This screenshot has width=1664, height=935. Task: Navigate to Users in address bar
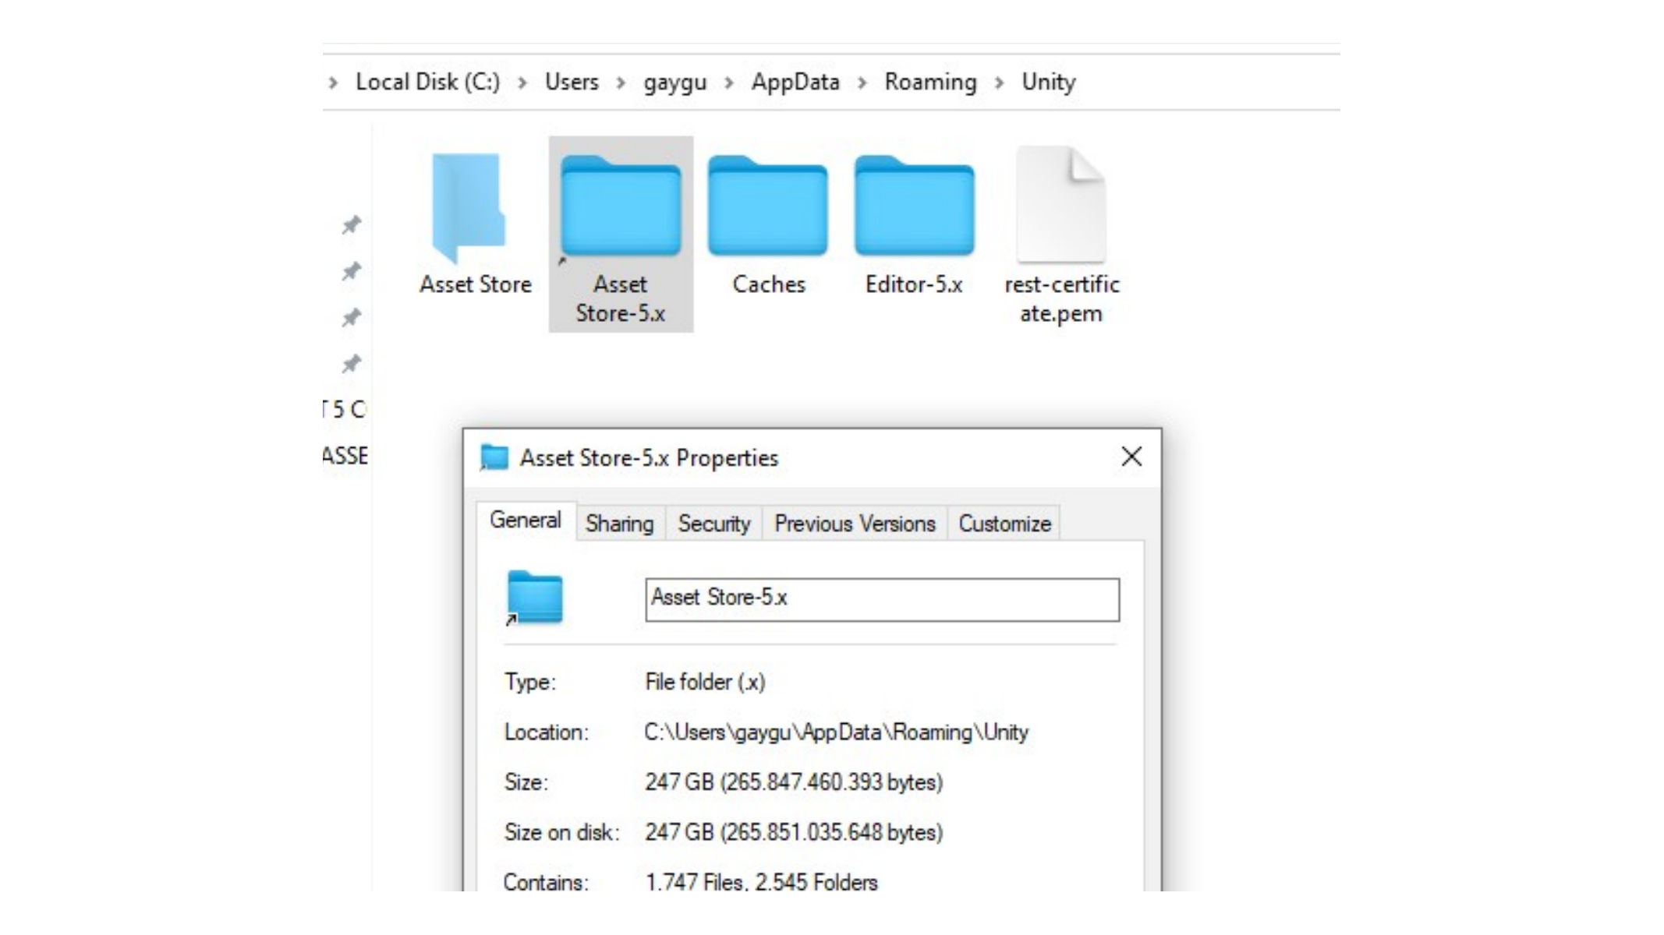pyautogui.click(x=572, y=82)
